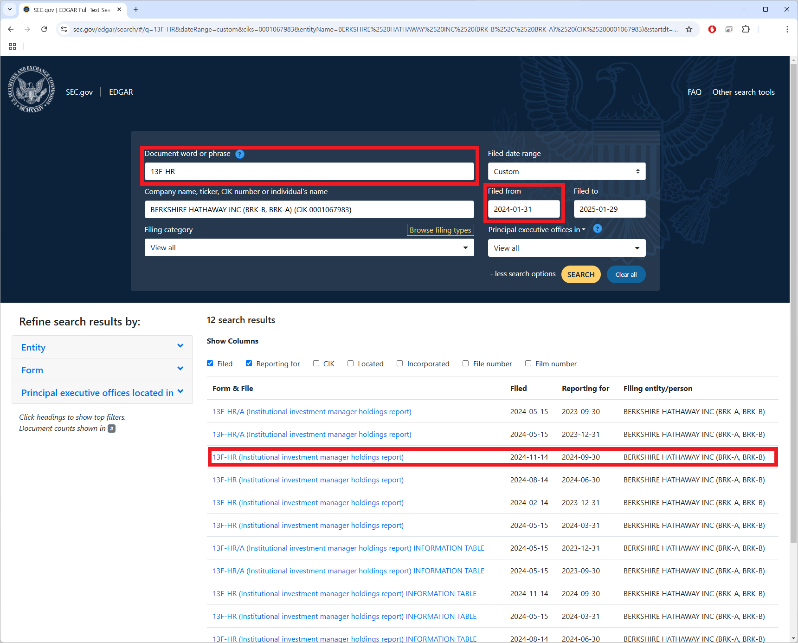The height and width of the screenshot is (643, 798).
Task: Click the red Opera-style extension icon
Action: [712, 29]
